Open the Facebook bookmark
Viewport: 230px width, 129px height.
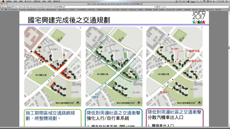pyautogui.click(x=13, y=10)
